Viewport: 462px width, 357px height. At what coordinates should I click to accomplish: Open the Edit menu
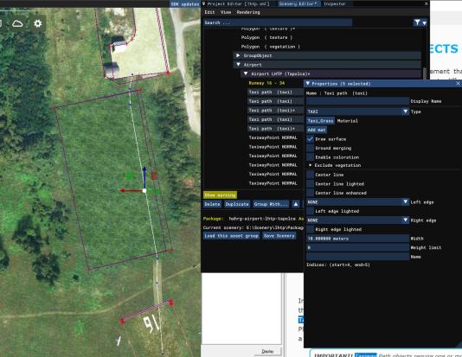[x=209, y=12]
